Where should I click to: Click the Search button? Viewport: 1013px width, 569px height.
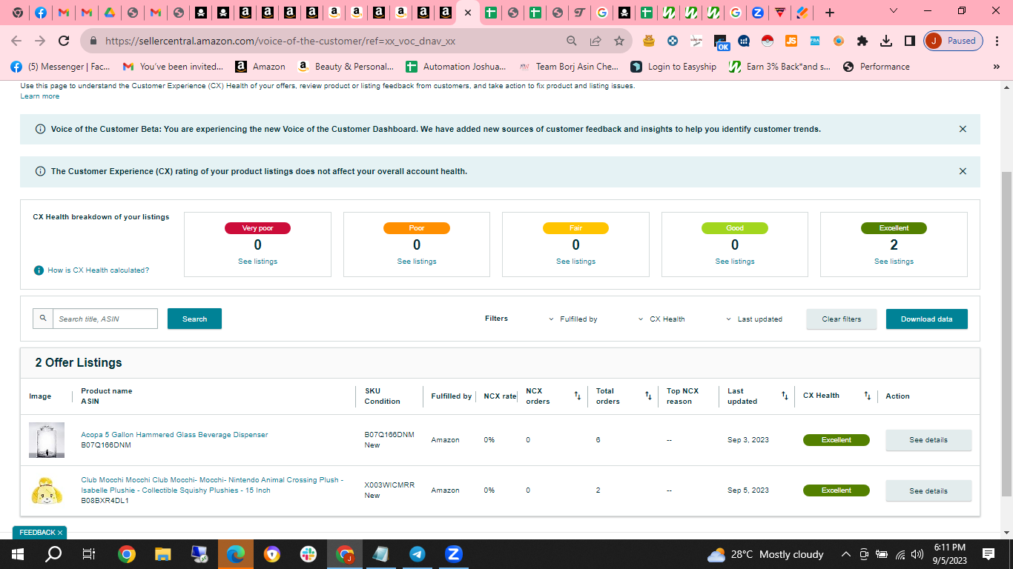(x=194, y=319)
